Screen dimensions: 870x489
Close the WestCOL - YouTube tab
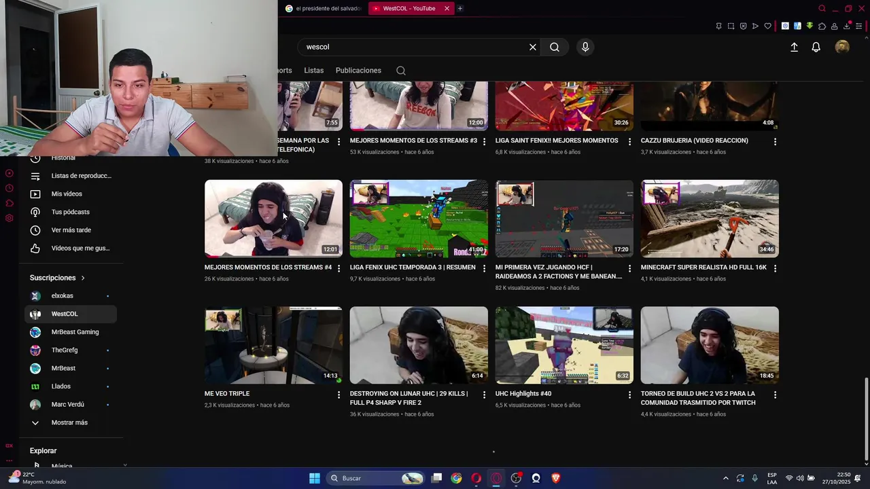click(x=447, y=9)
